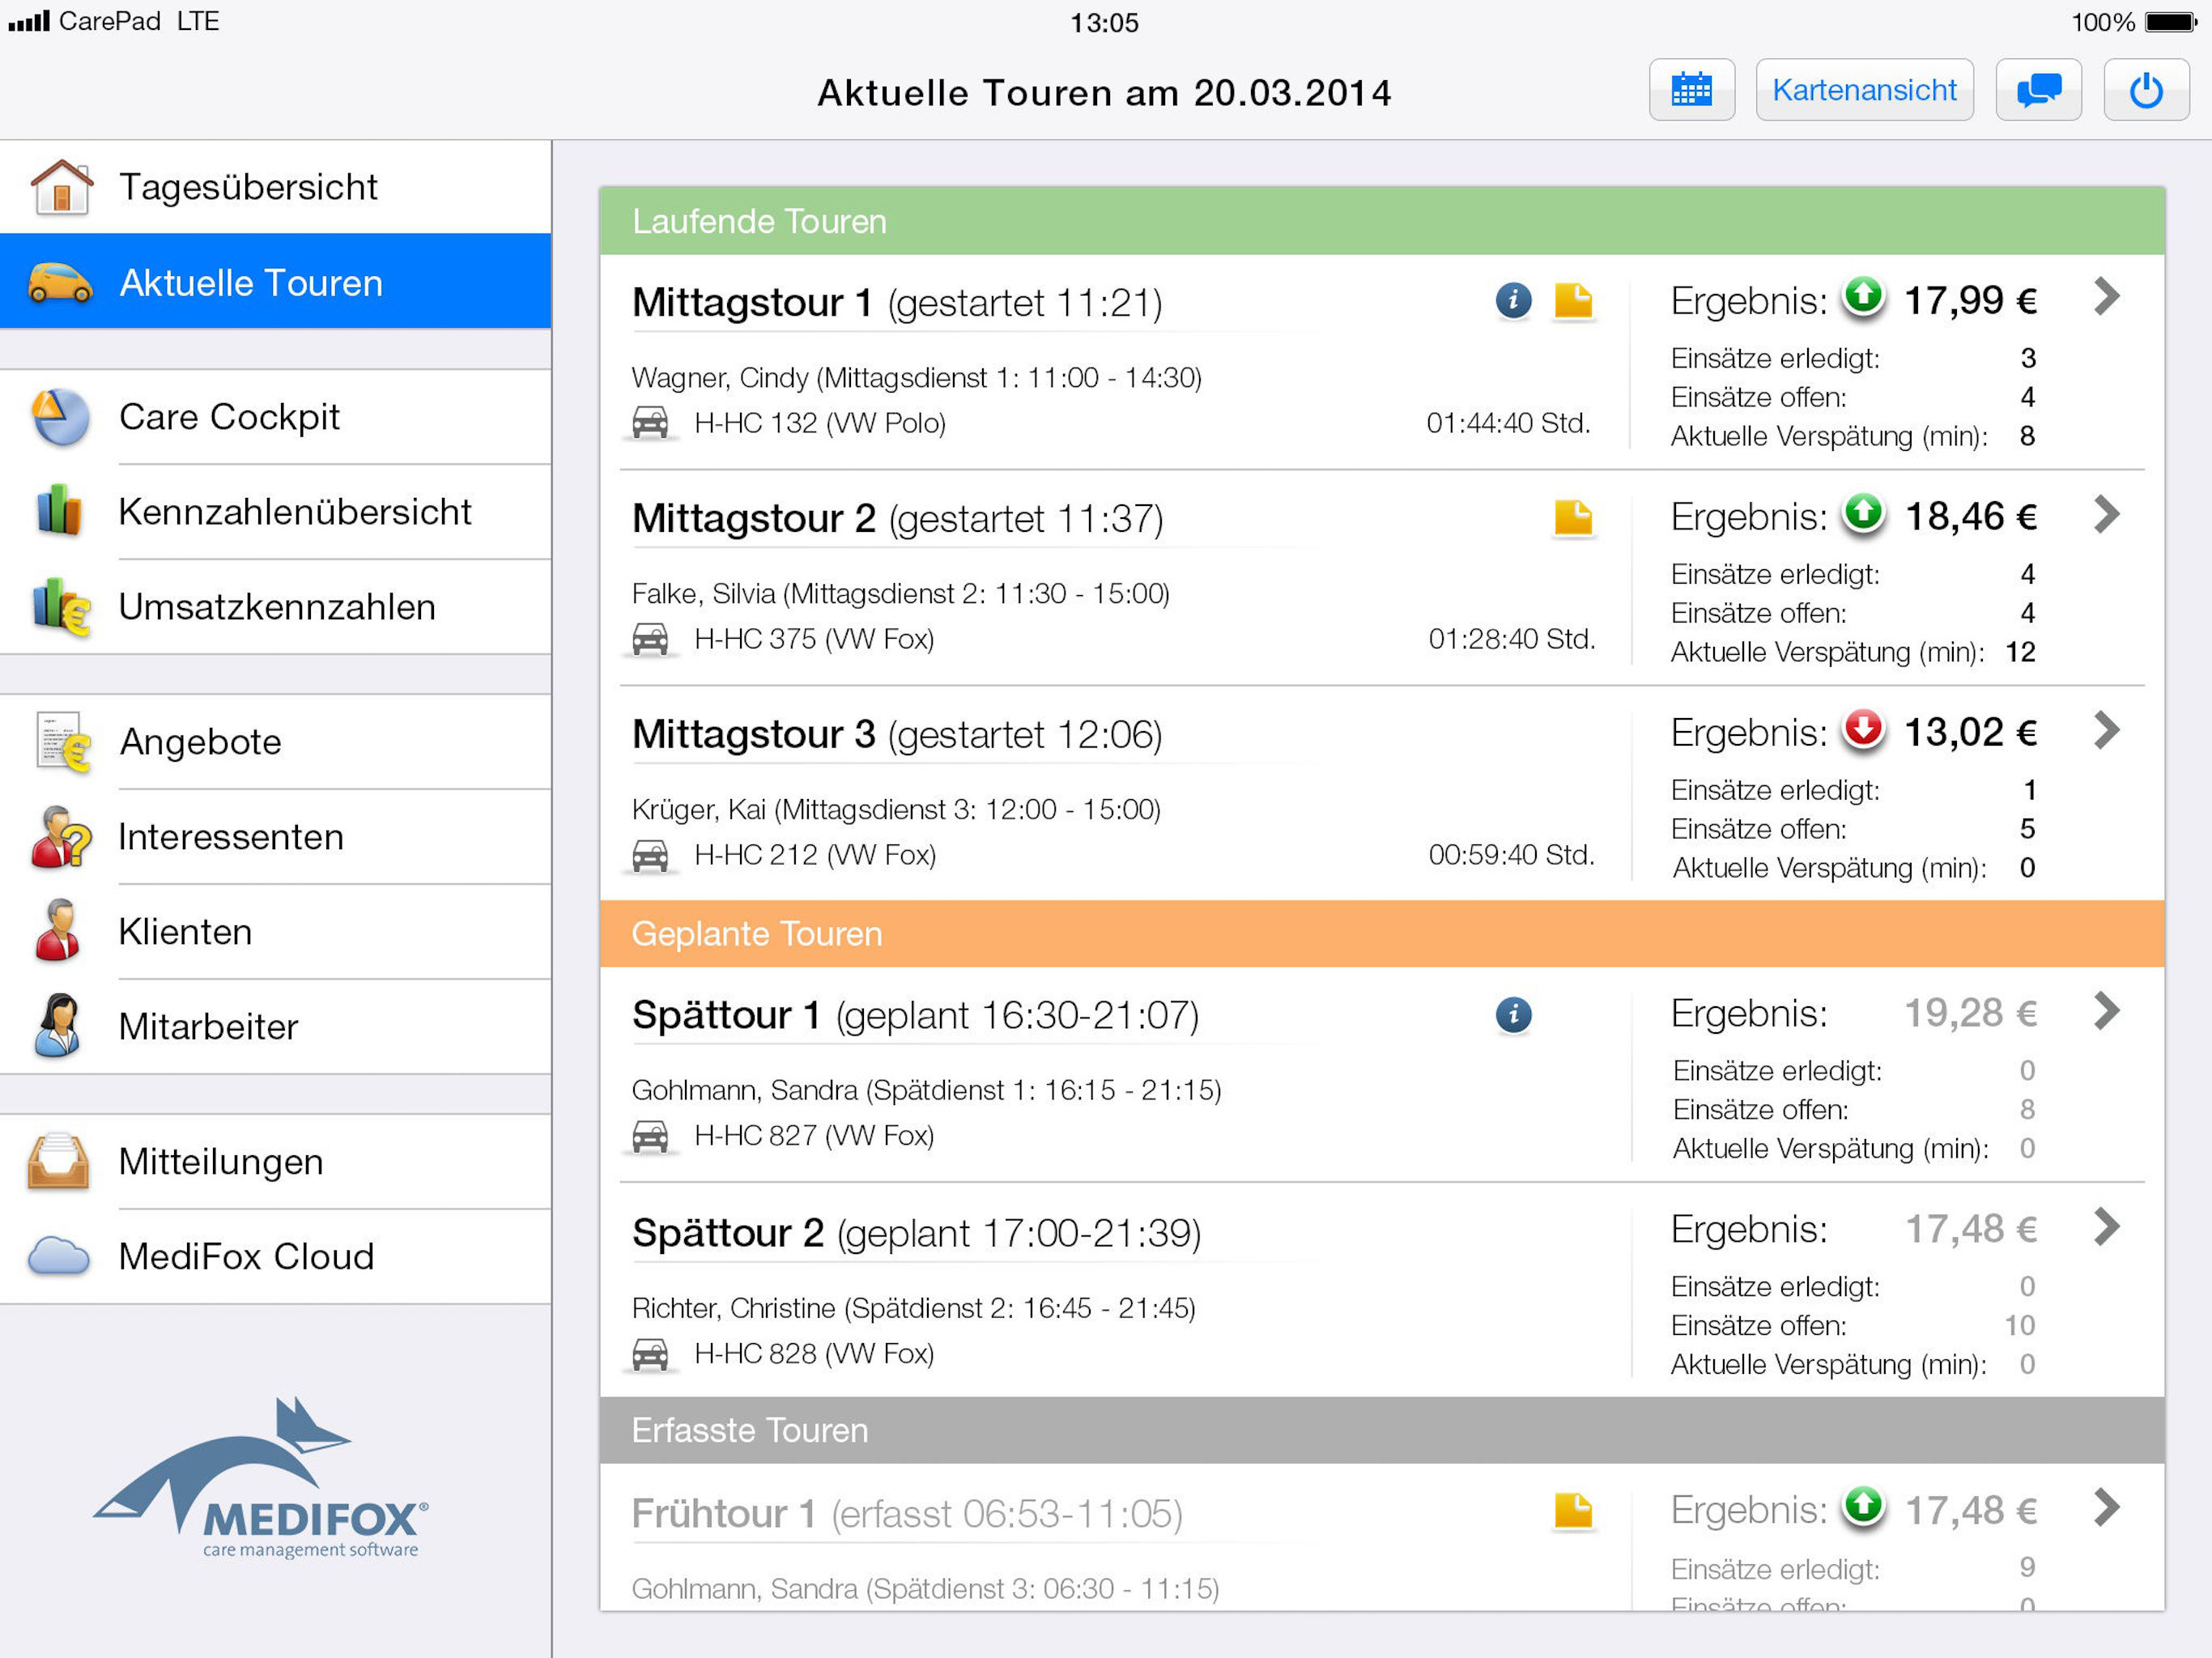Open Frühtour 1 details chevron
Screen dimensions: 2212x1658
(x=2106, y=1507)
